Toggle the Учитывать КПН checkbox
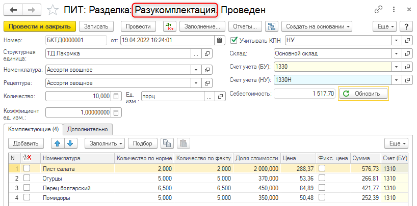 coord(234,41)
